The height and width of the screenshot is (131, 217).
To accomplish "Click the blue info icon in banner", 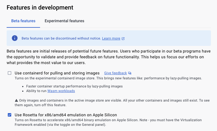I will coord(15,38).
